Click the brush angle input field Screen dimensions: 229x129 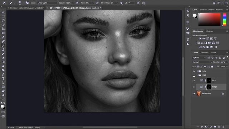[131, 3]
